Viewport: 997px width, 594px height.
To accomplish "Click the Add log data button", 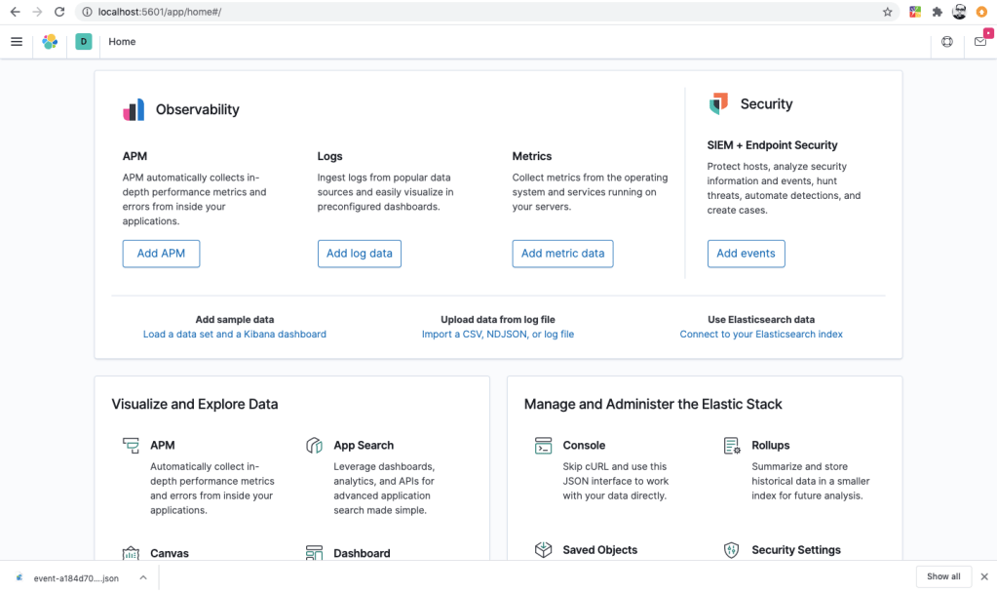I will click(359, 254).
